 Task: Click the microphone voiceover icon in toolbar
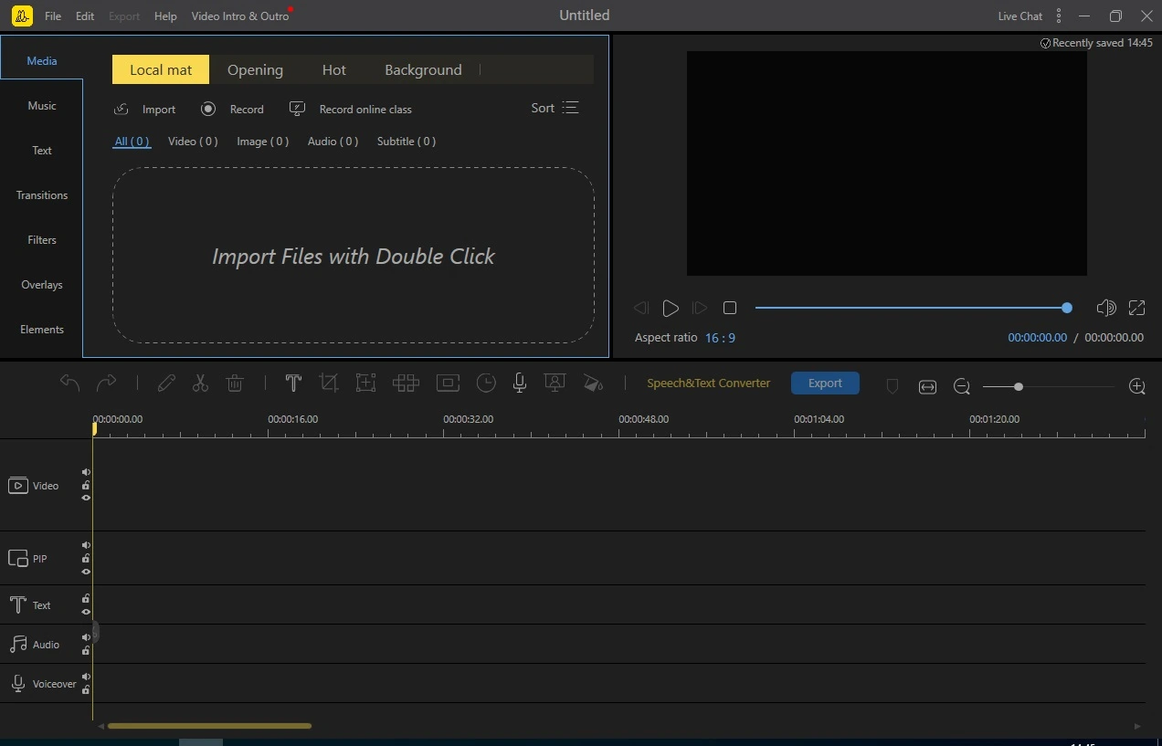519,384
